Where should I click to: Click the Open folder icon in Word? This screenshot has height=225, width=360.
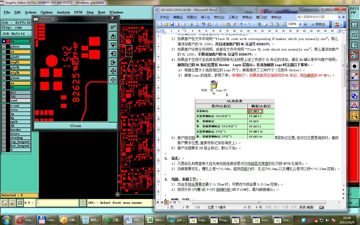(166, 24)
